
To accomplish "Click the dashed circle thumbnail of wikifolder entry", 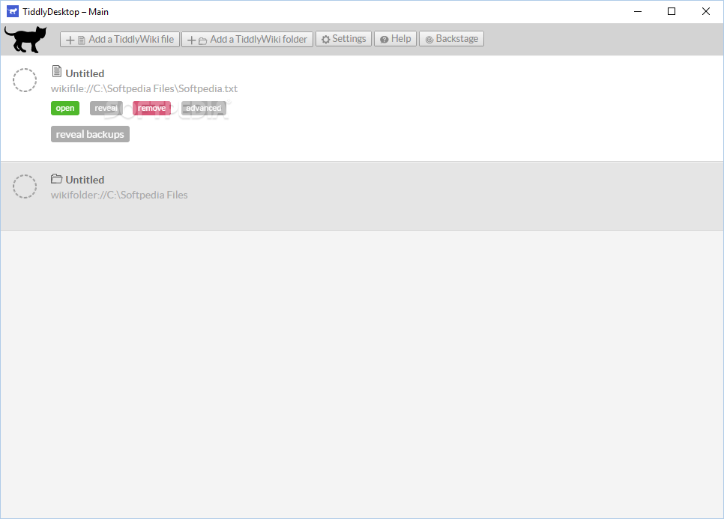I will pyautogui.click(x=25, y=186).
